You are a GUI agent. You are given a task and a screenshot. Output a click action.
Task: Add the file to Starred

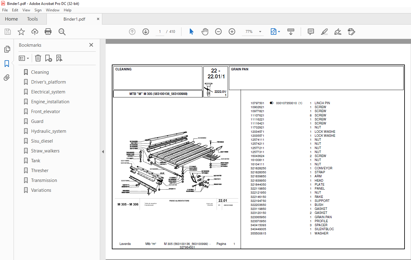[21, 32]
